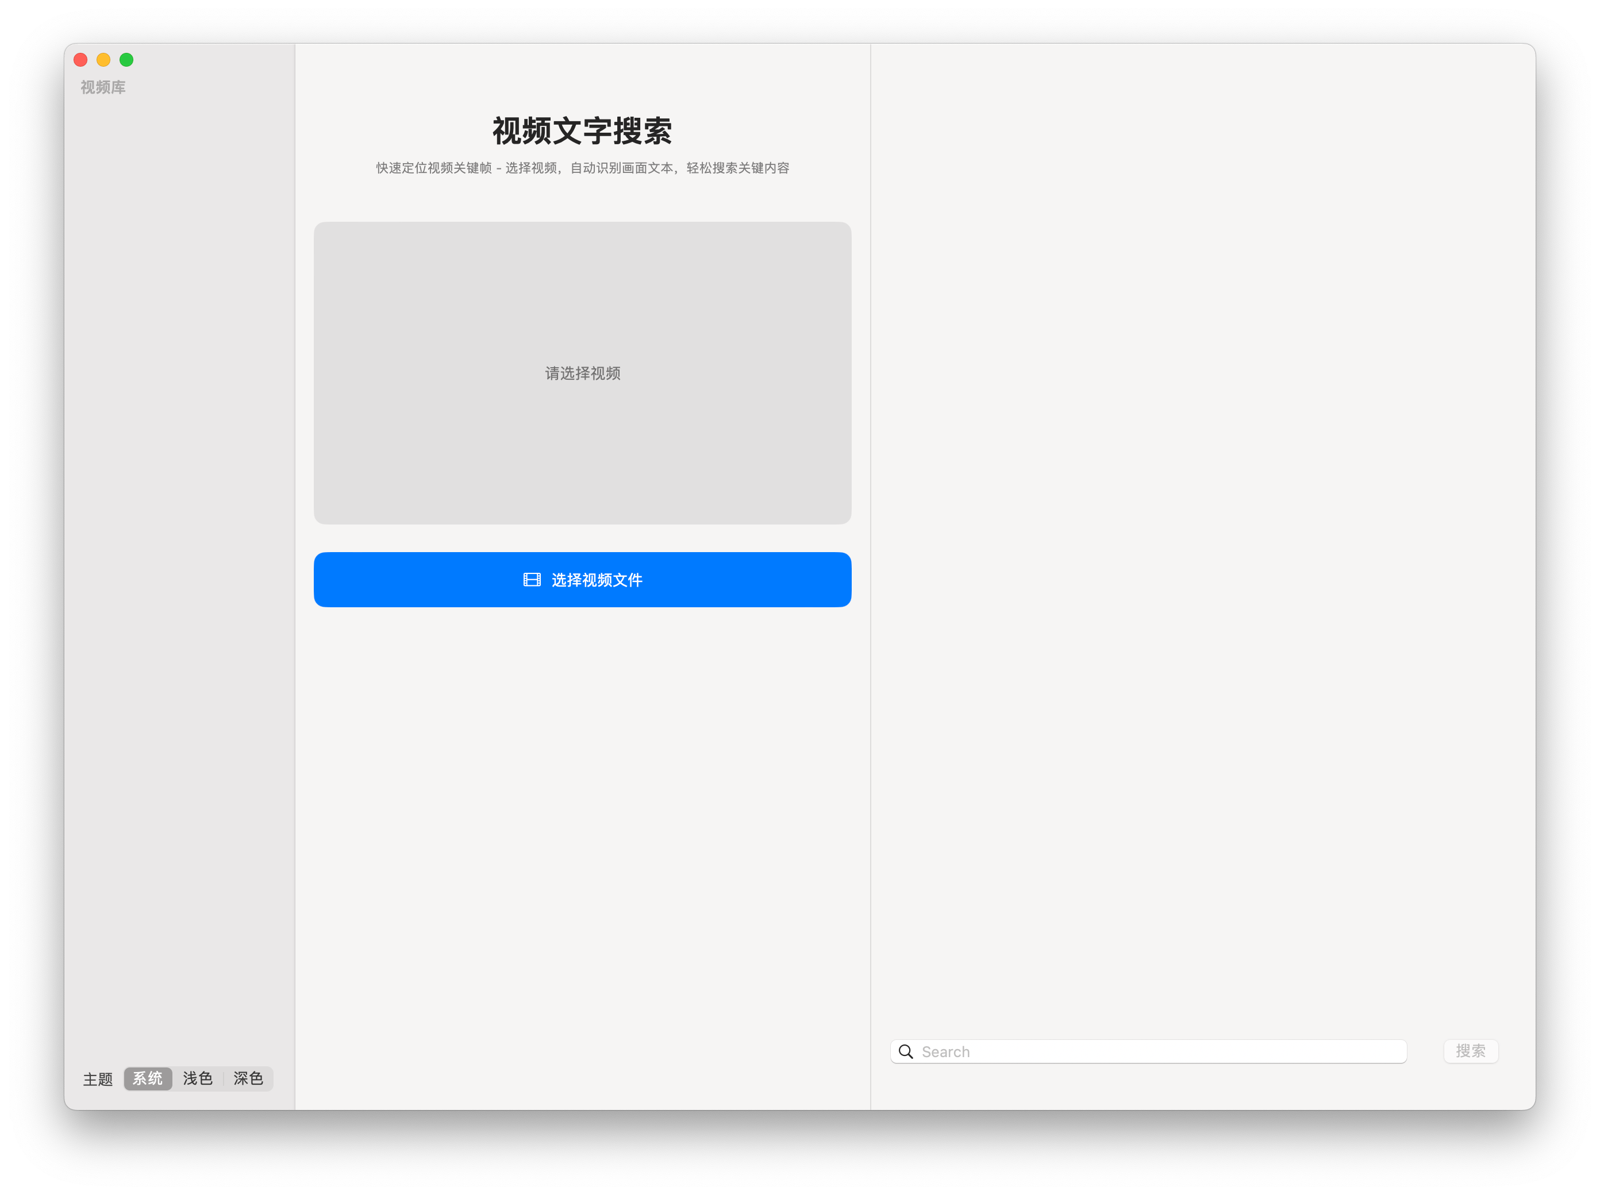Click the 搜索 search button
The height and width of the screenshot is (1195, 1600).
tap(1471, 1051)
